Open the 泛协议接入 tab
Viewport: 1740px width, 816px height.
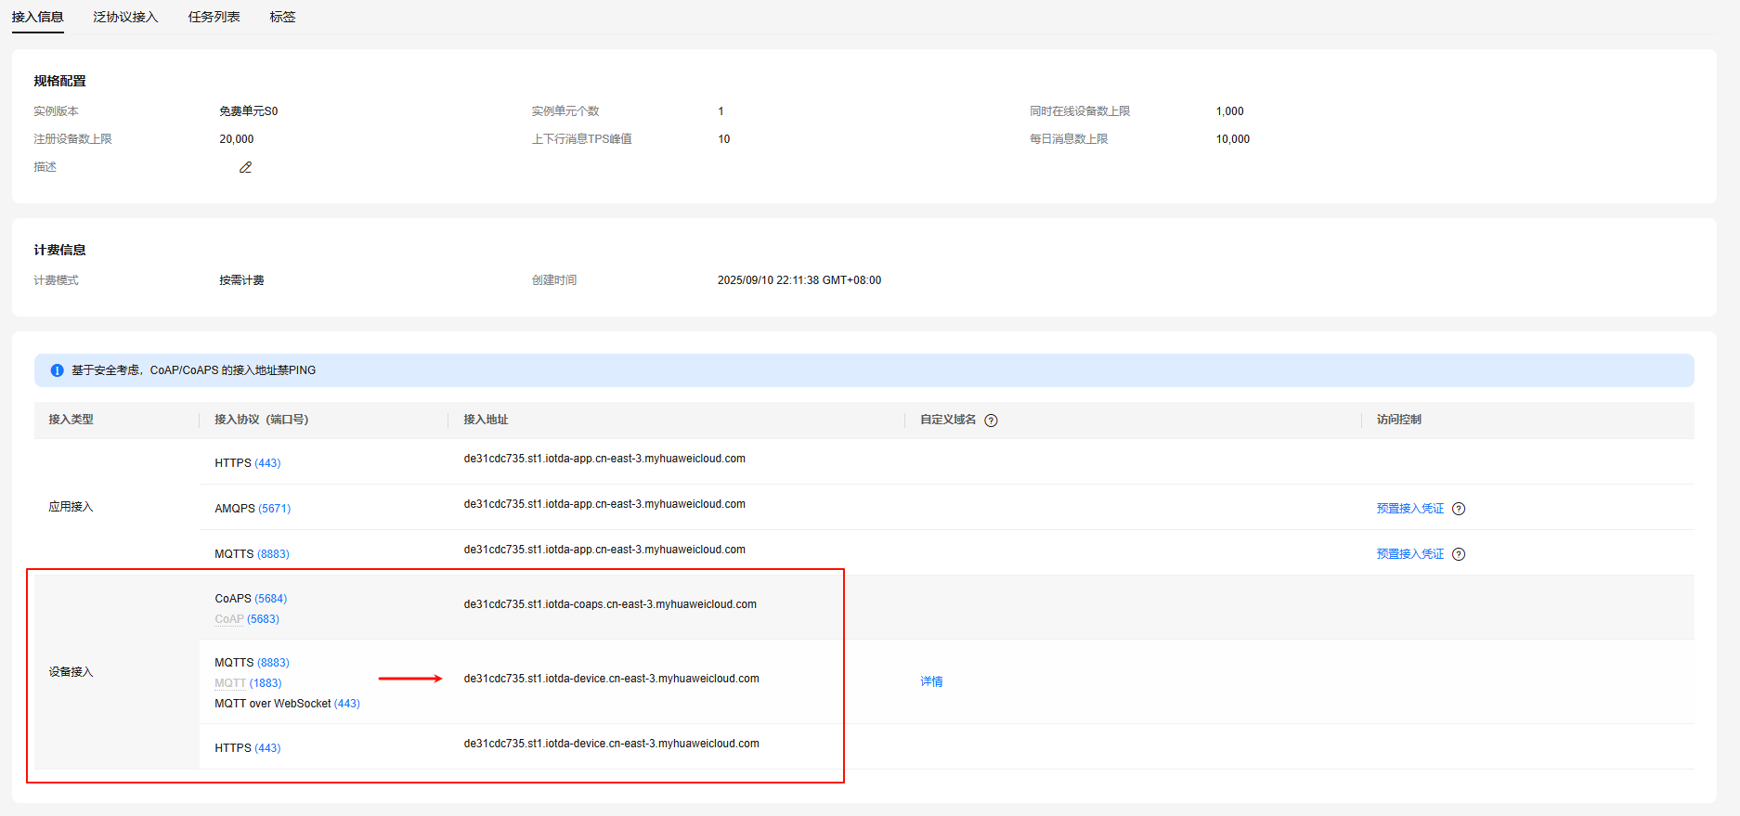[125, 17]
